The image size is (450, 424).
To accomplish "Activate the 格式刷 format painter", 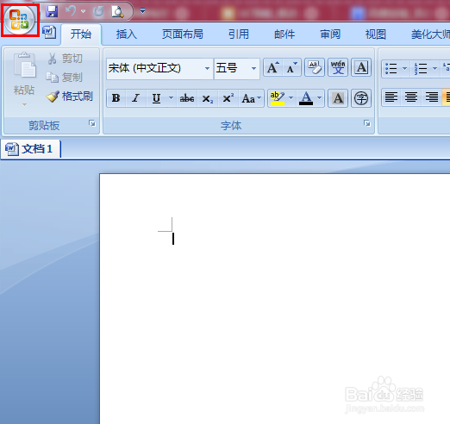I will click(x=70, y=97).
